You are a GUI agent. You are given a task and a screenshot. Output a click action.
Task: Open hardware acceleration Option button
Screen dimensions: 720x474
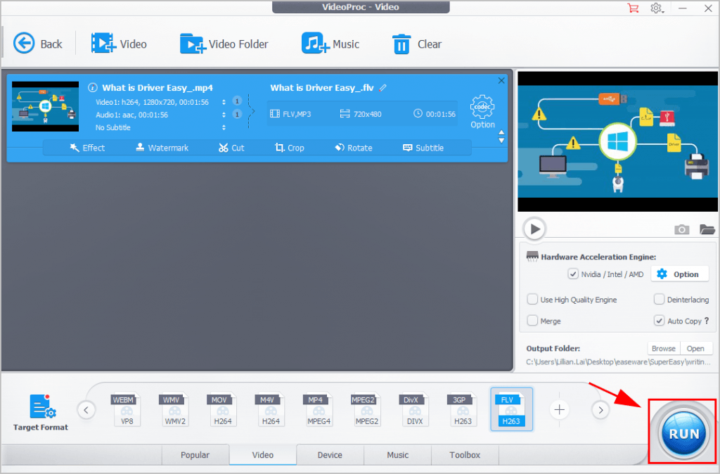click(x=681, y=274)
